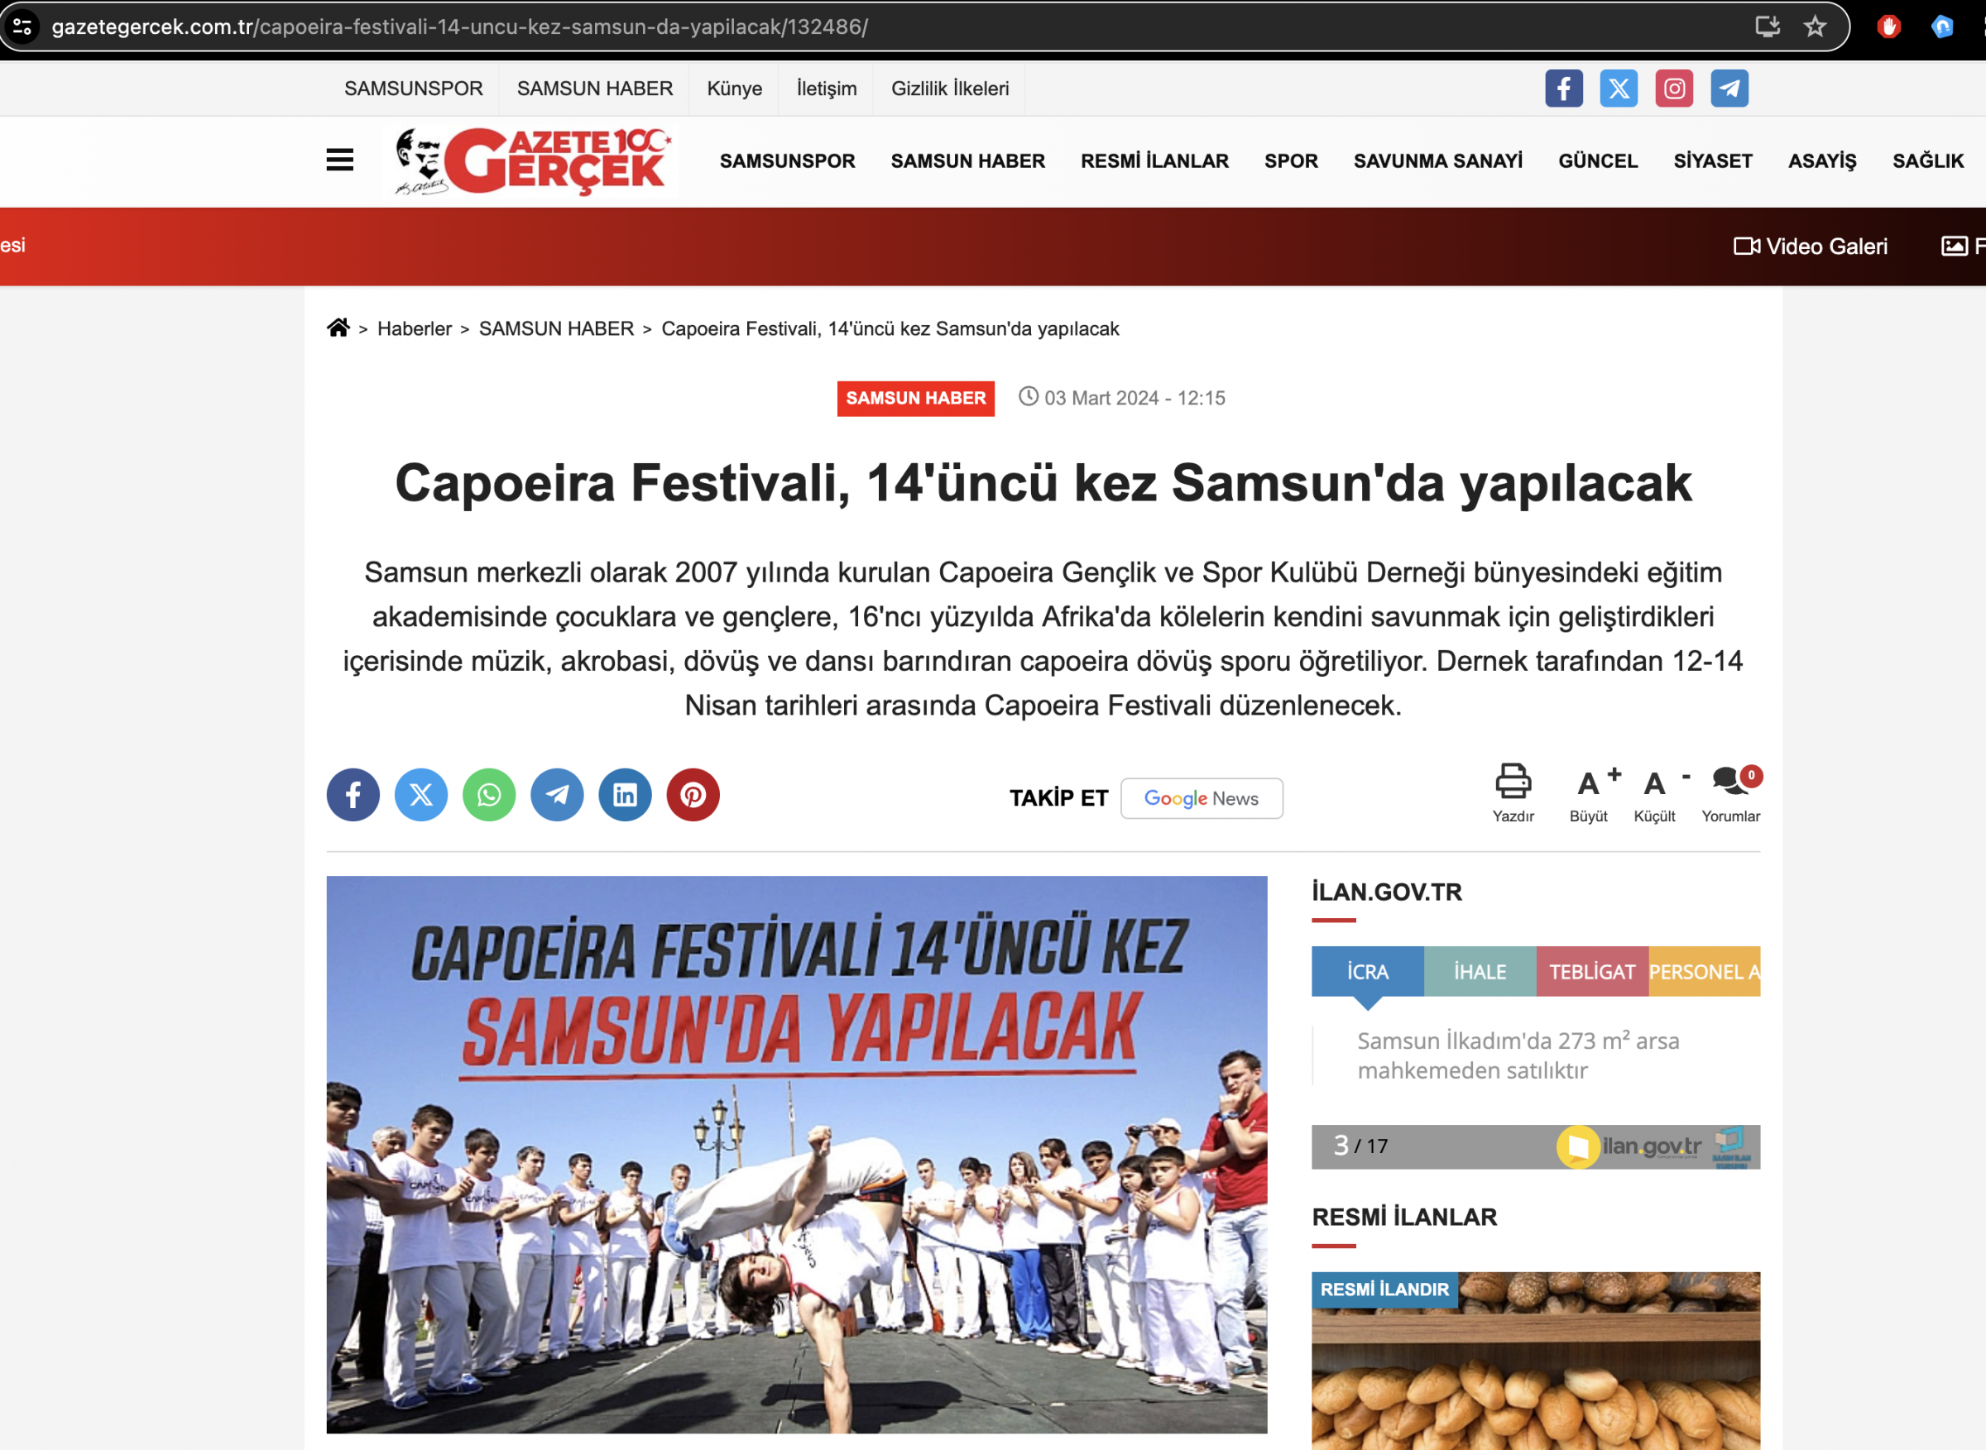Screen dimensions: 1986x1450
Task: Print article using Yazdır icon
Action: (x=1513, y=793)
